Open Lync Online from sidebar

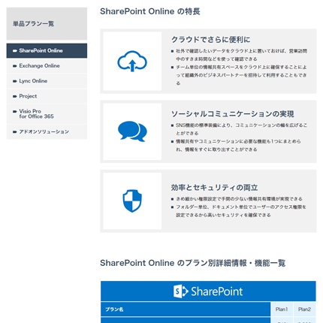pos(47,81)
